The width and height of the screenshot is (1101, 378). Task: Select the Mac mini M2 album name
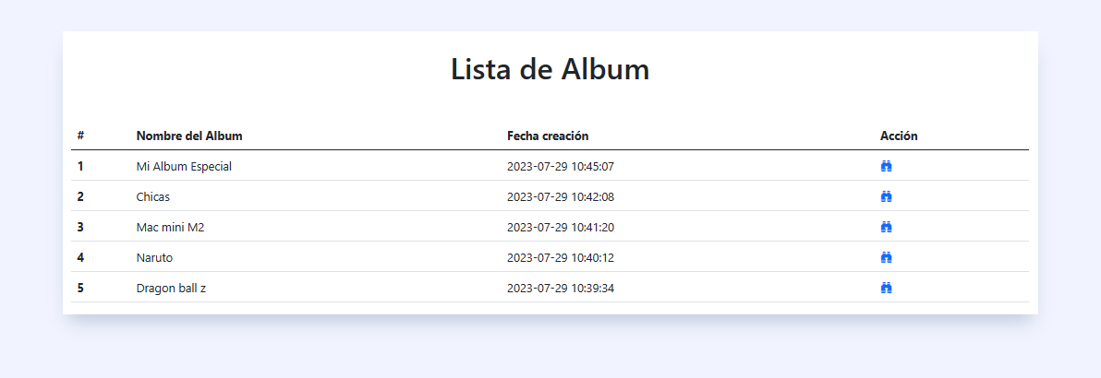pyautogui.click(x=171, y=227)
